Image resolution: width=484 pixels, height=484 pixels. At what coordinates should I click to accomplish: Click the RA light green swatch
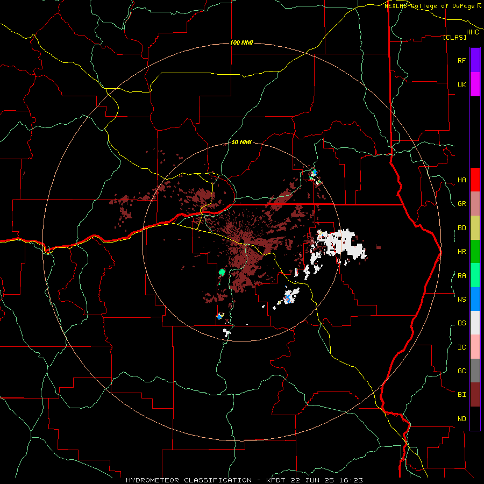(x=475, y=275)
